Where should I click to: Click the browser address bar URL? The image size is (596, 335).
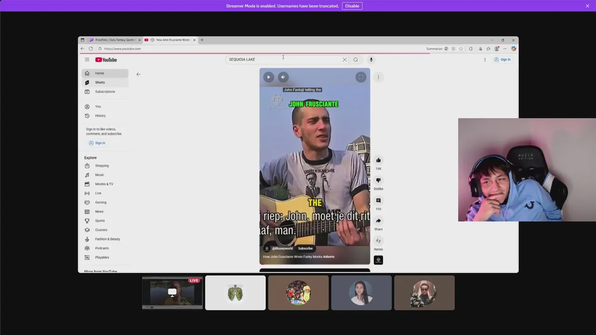pyautogui.click(x=122, y=49)
